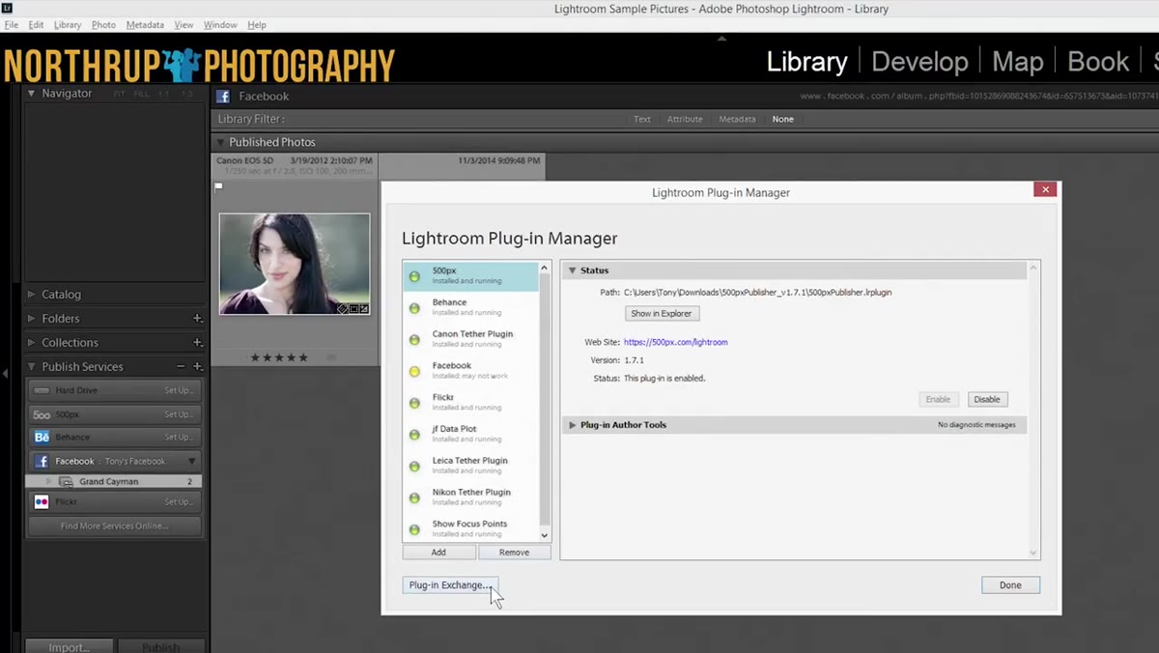Add a collection with Collections plus icon

(197, 342)
